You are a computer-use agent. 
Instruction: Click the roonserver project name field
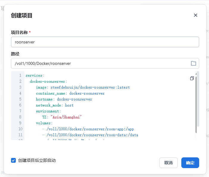click(x=105, y=42)
